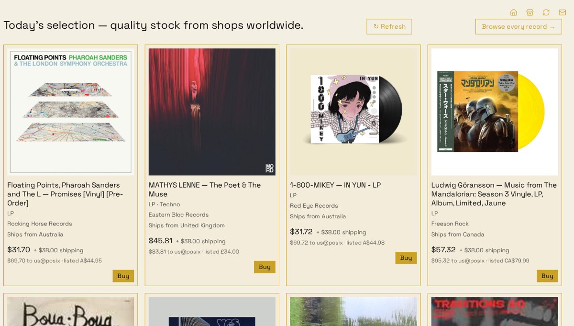Click the Refresh button
This screenshot has width=574, height=326.
[389, 27]
